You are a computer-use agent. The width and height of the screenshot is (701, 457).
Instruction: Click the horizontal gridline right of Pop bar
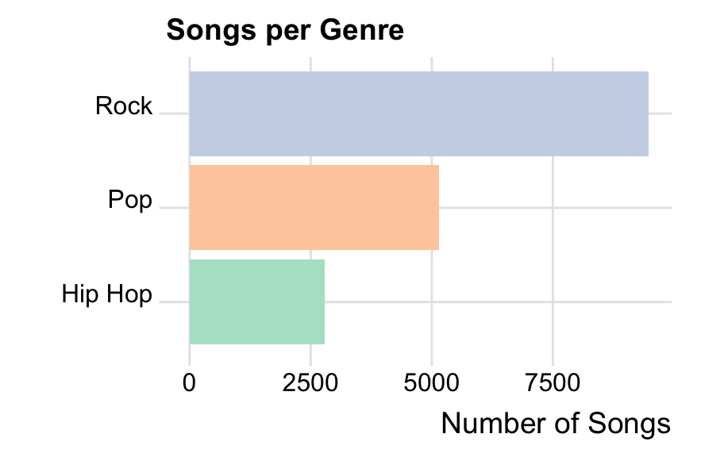556,208
